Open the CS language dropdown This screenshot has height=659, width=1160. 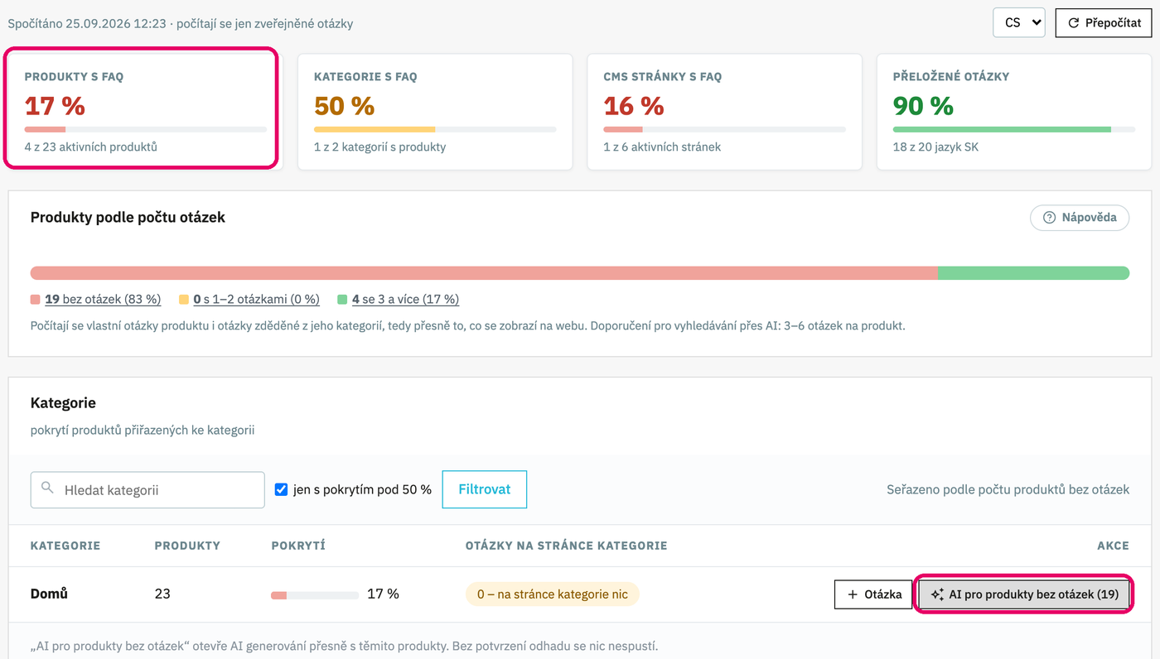click(1019, 23)
